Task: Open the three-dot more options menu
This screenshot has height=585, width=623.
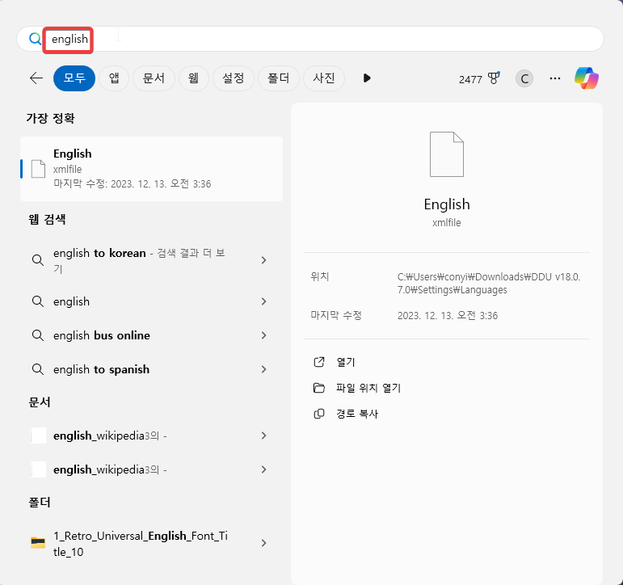Action: tap(555, 78)
